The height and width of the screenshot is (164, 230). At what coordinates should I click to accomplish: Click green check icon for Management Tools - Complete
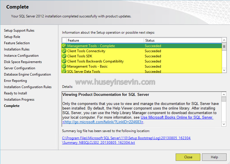[x=64, y=46]
